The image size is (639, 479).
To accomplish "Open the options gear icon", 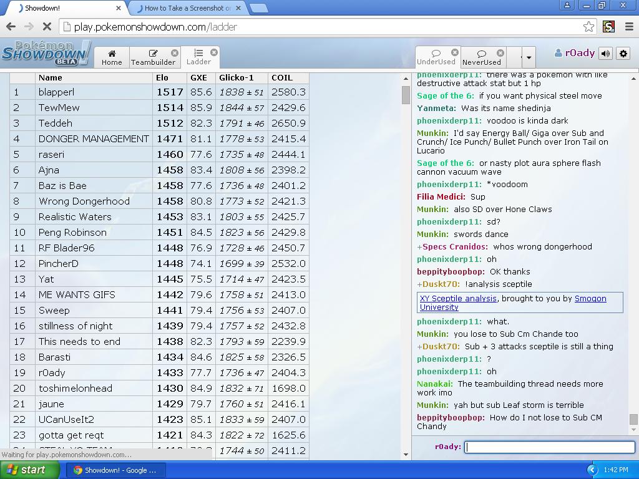I will click(x=623, y=54).
